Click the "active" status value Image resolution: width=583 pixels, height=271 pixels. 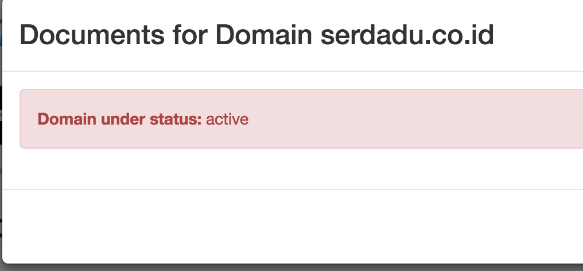(x=227, y=119)
